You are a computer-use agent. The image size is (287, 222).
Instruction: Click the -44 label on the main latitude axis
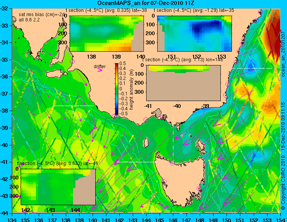pos(4,213)
